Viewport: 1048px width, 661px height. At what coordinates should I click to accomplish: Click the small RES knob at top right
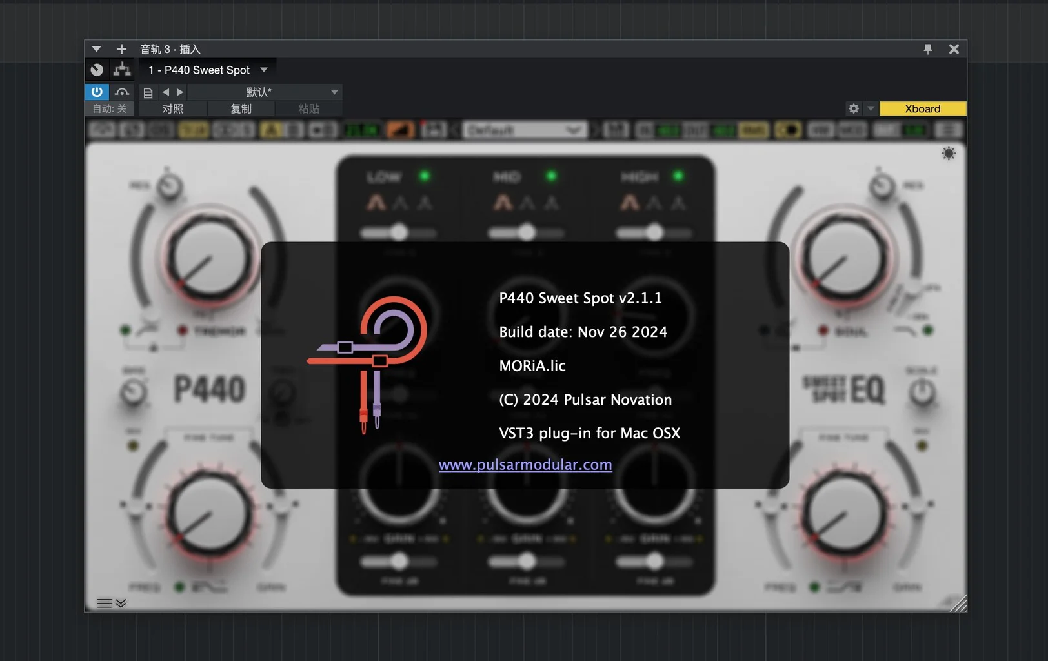point(882,187)
